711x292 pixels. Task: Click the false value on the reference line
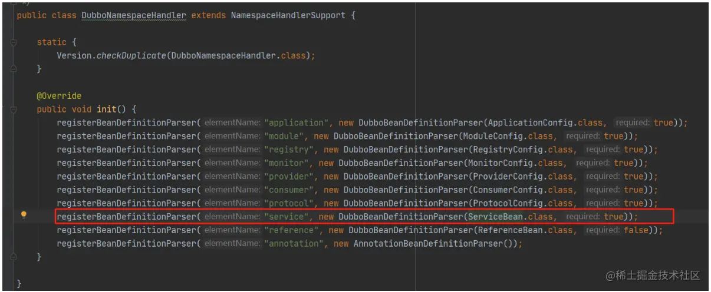pos(636,230)
